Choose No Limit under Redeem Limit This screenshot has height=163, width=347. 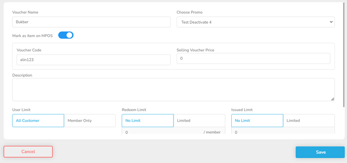[148, 120]
